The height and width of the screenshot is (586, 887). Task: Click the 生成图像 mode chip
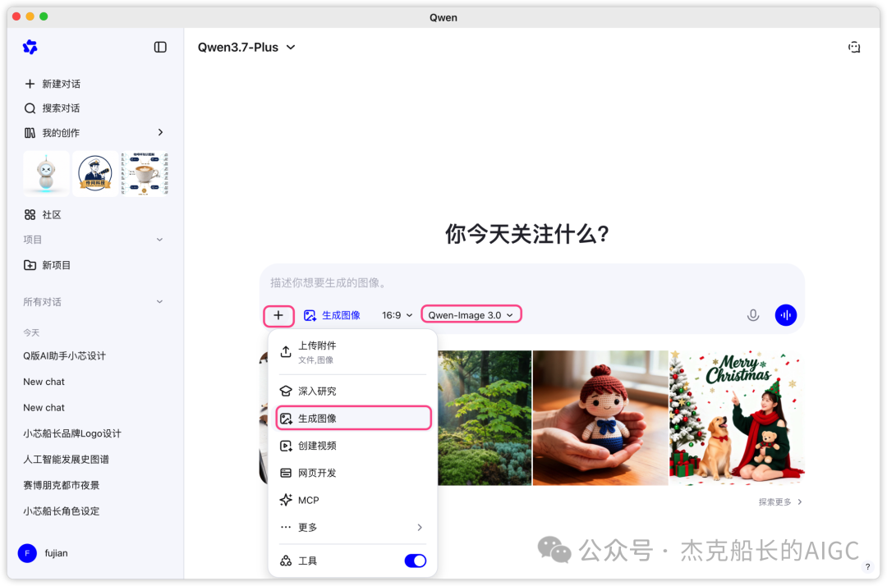click(332, 315)
